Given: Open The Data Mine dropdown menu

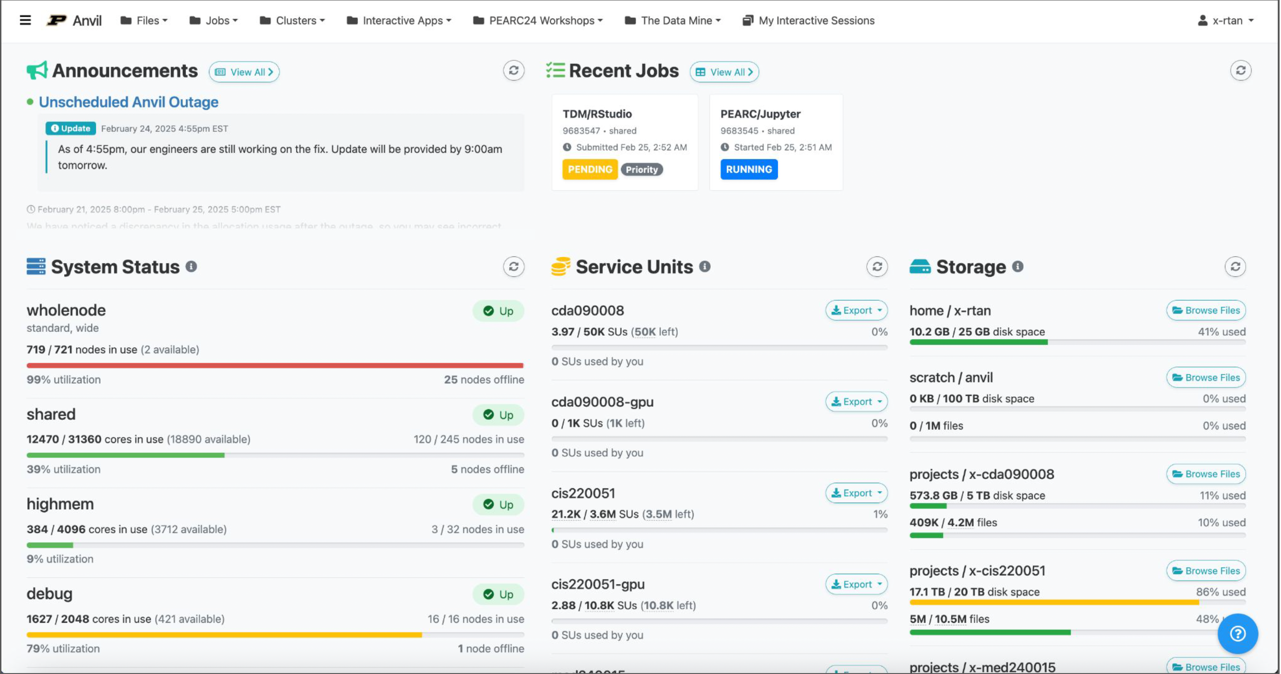Looking at the screenshot, I should [673, 20].
